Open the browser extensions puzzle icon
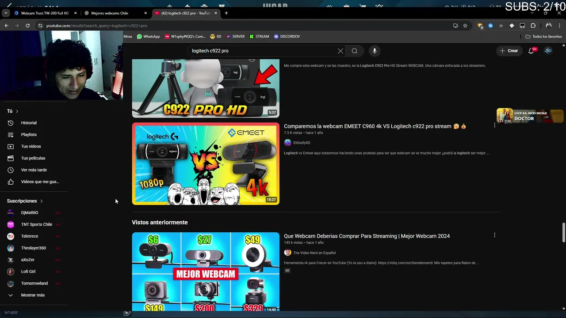Image resolution: width=566 pixels, height=318 pixels. click(x=533, y=26)
